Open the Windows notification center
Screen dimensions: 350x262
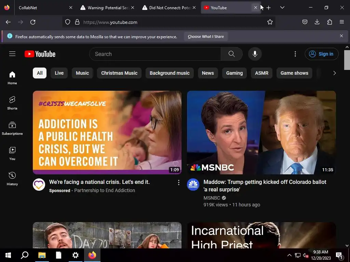click(339, 255)
